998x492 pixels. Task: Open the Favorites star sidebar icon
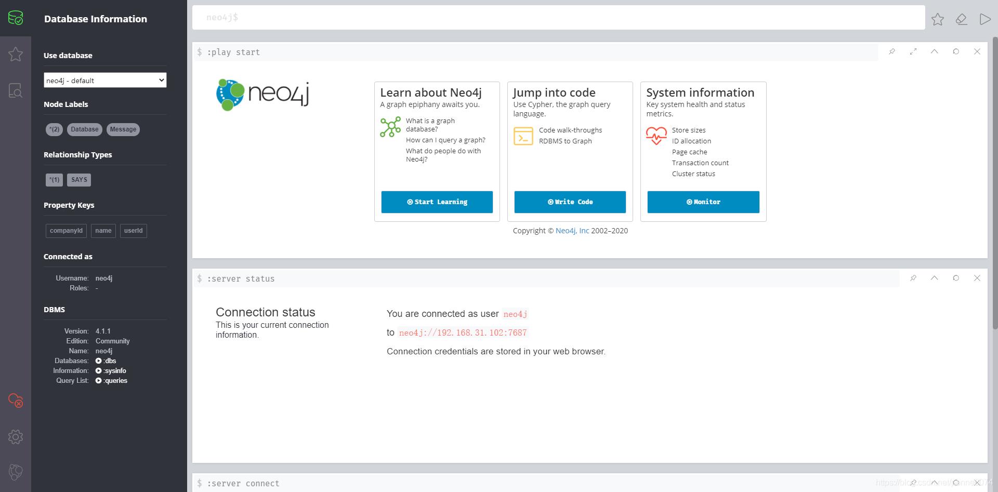pos(16,54)
